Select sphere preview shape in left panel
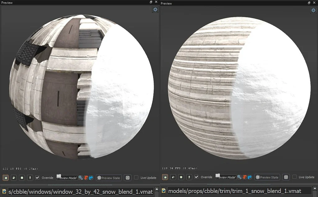This screenshot has height=197, width=318. (6, 178)
